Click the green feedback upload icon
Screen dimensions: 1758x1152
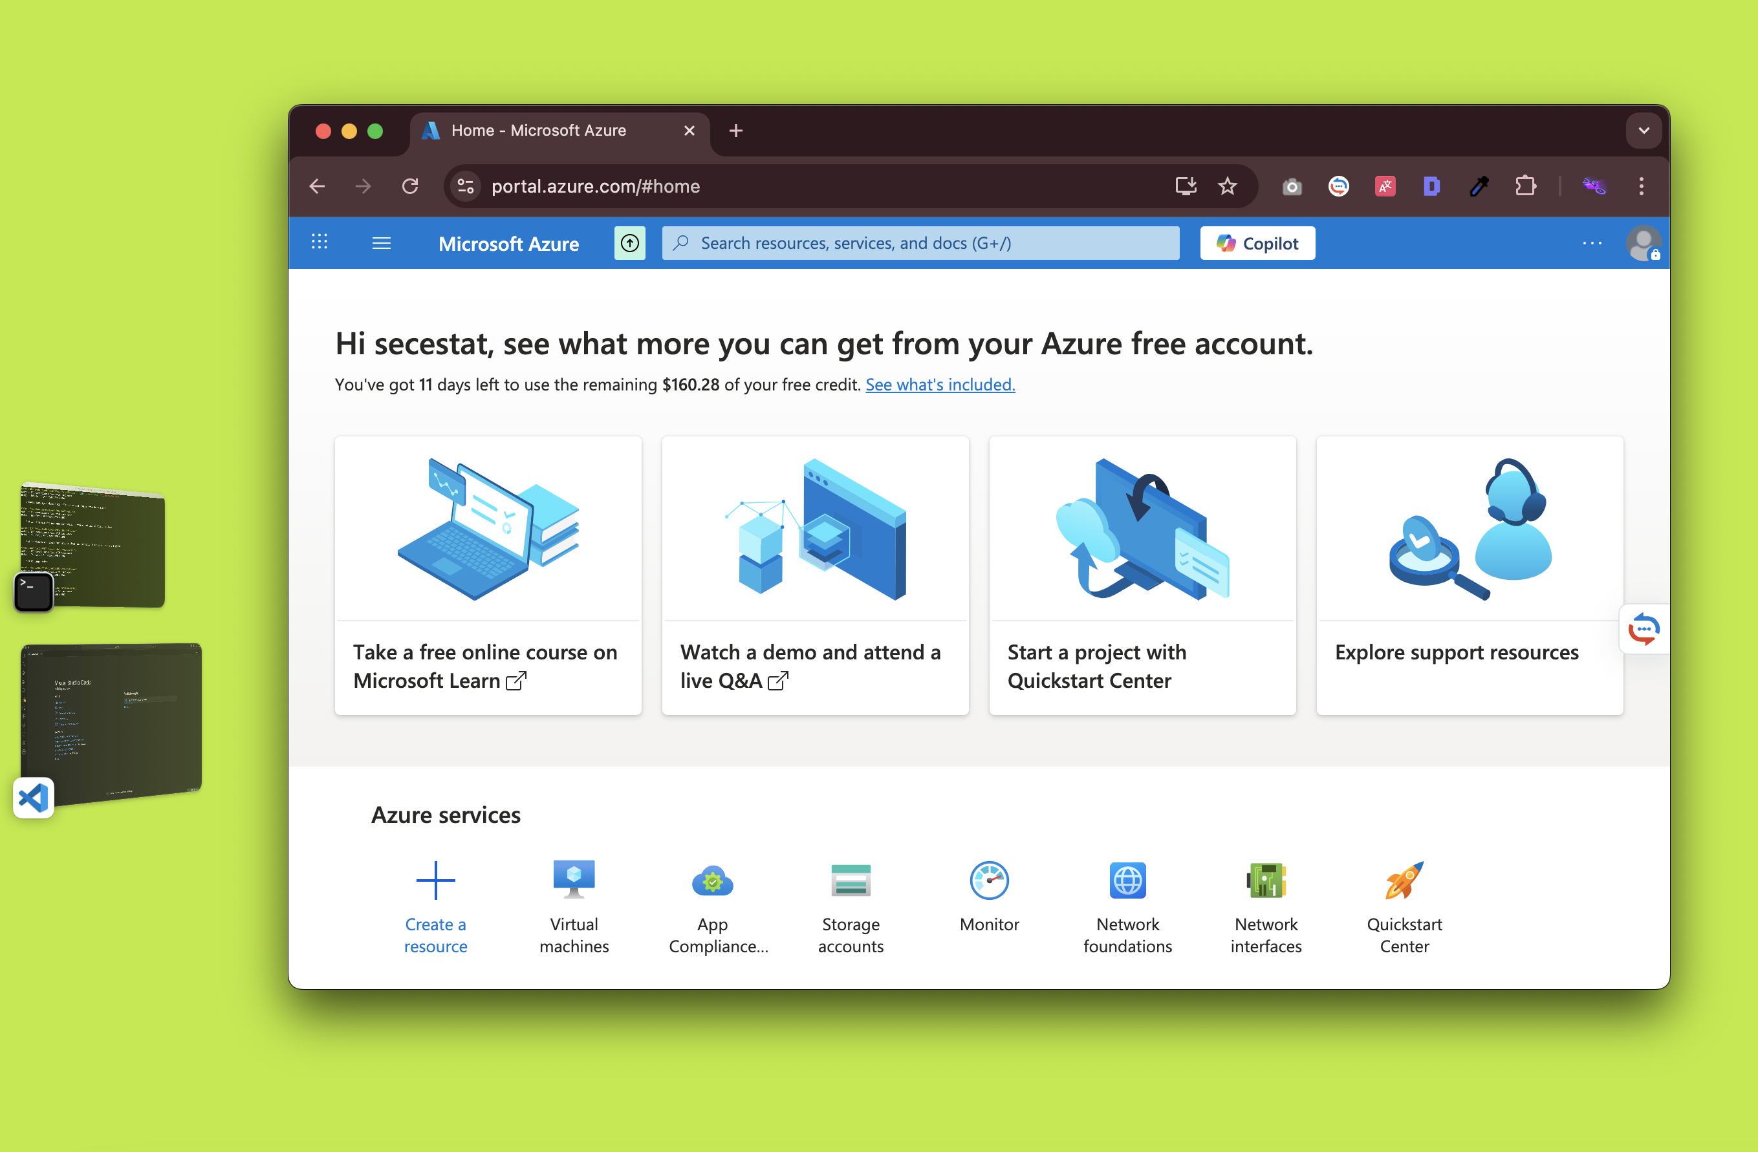[x=629, y=242]
